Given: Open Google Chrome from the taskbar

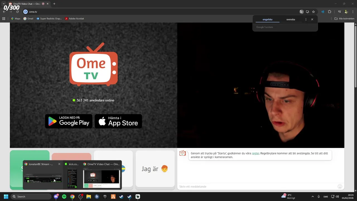Looking at the screenshot, I should 72,197.
